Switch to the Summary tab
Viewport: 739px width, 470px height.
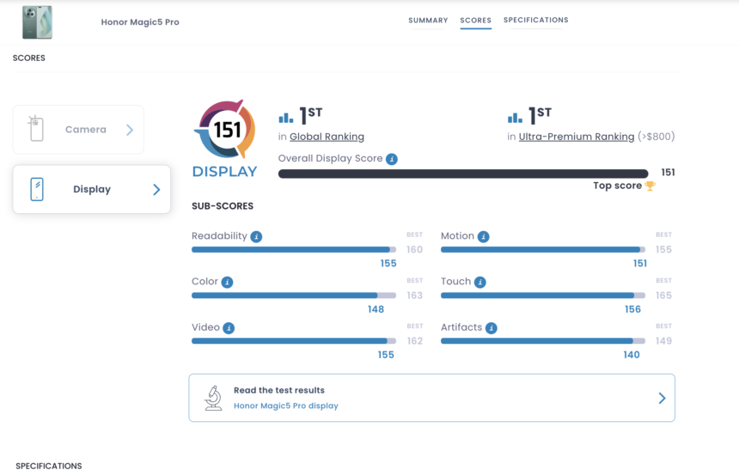click(x=428, y=21)
